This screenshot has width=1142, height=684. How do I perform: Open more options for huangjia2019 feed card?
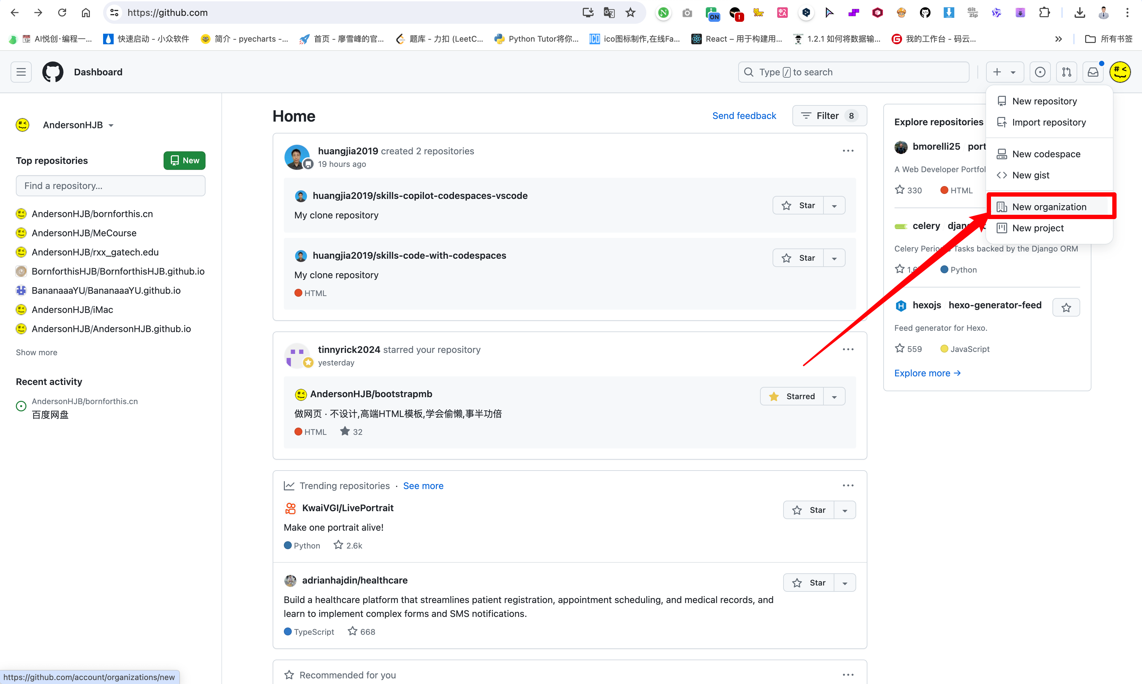click(848, 151)
